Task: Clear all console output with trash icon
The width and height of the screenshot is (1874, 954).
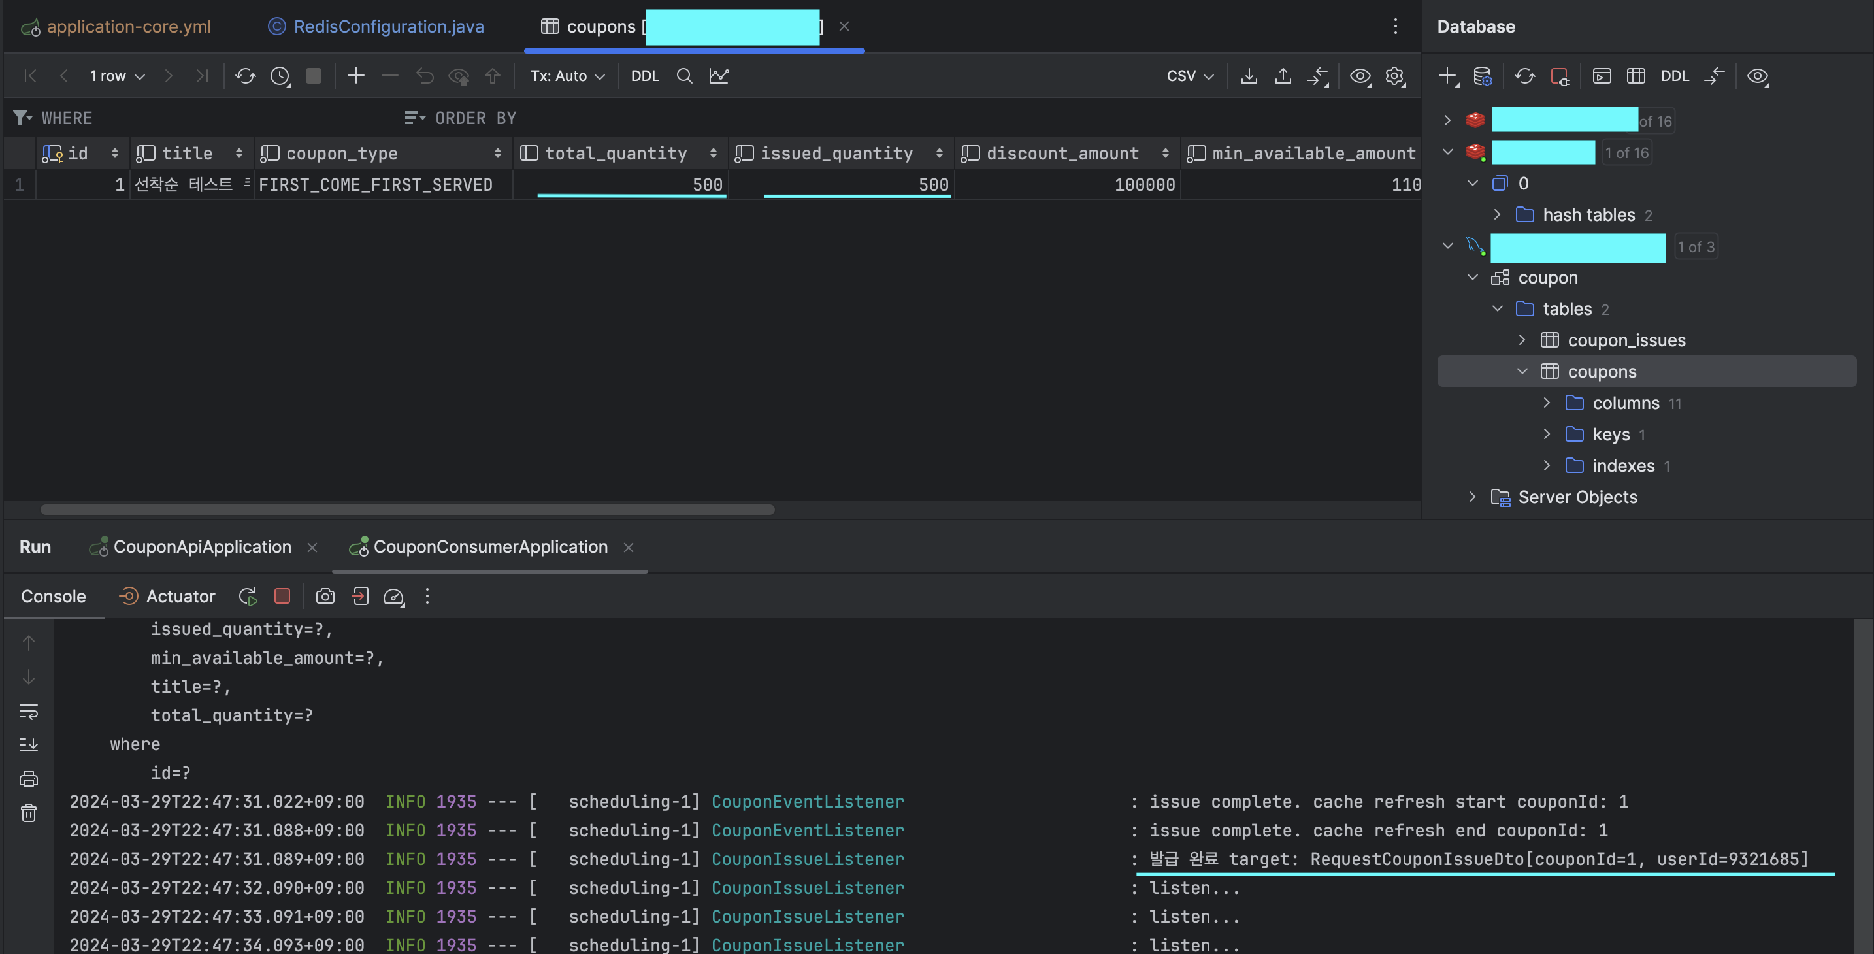Action: coord(28,813)
